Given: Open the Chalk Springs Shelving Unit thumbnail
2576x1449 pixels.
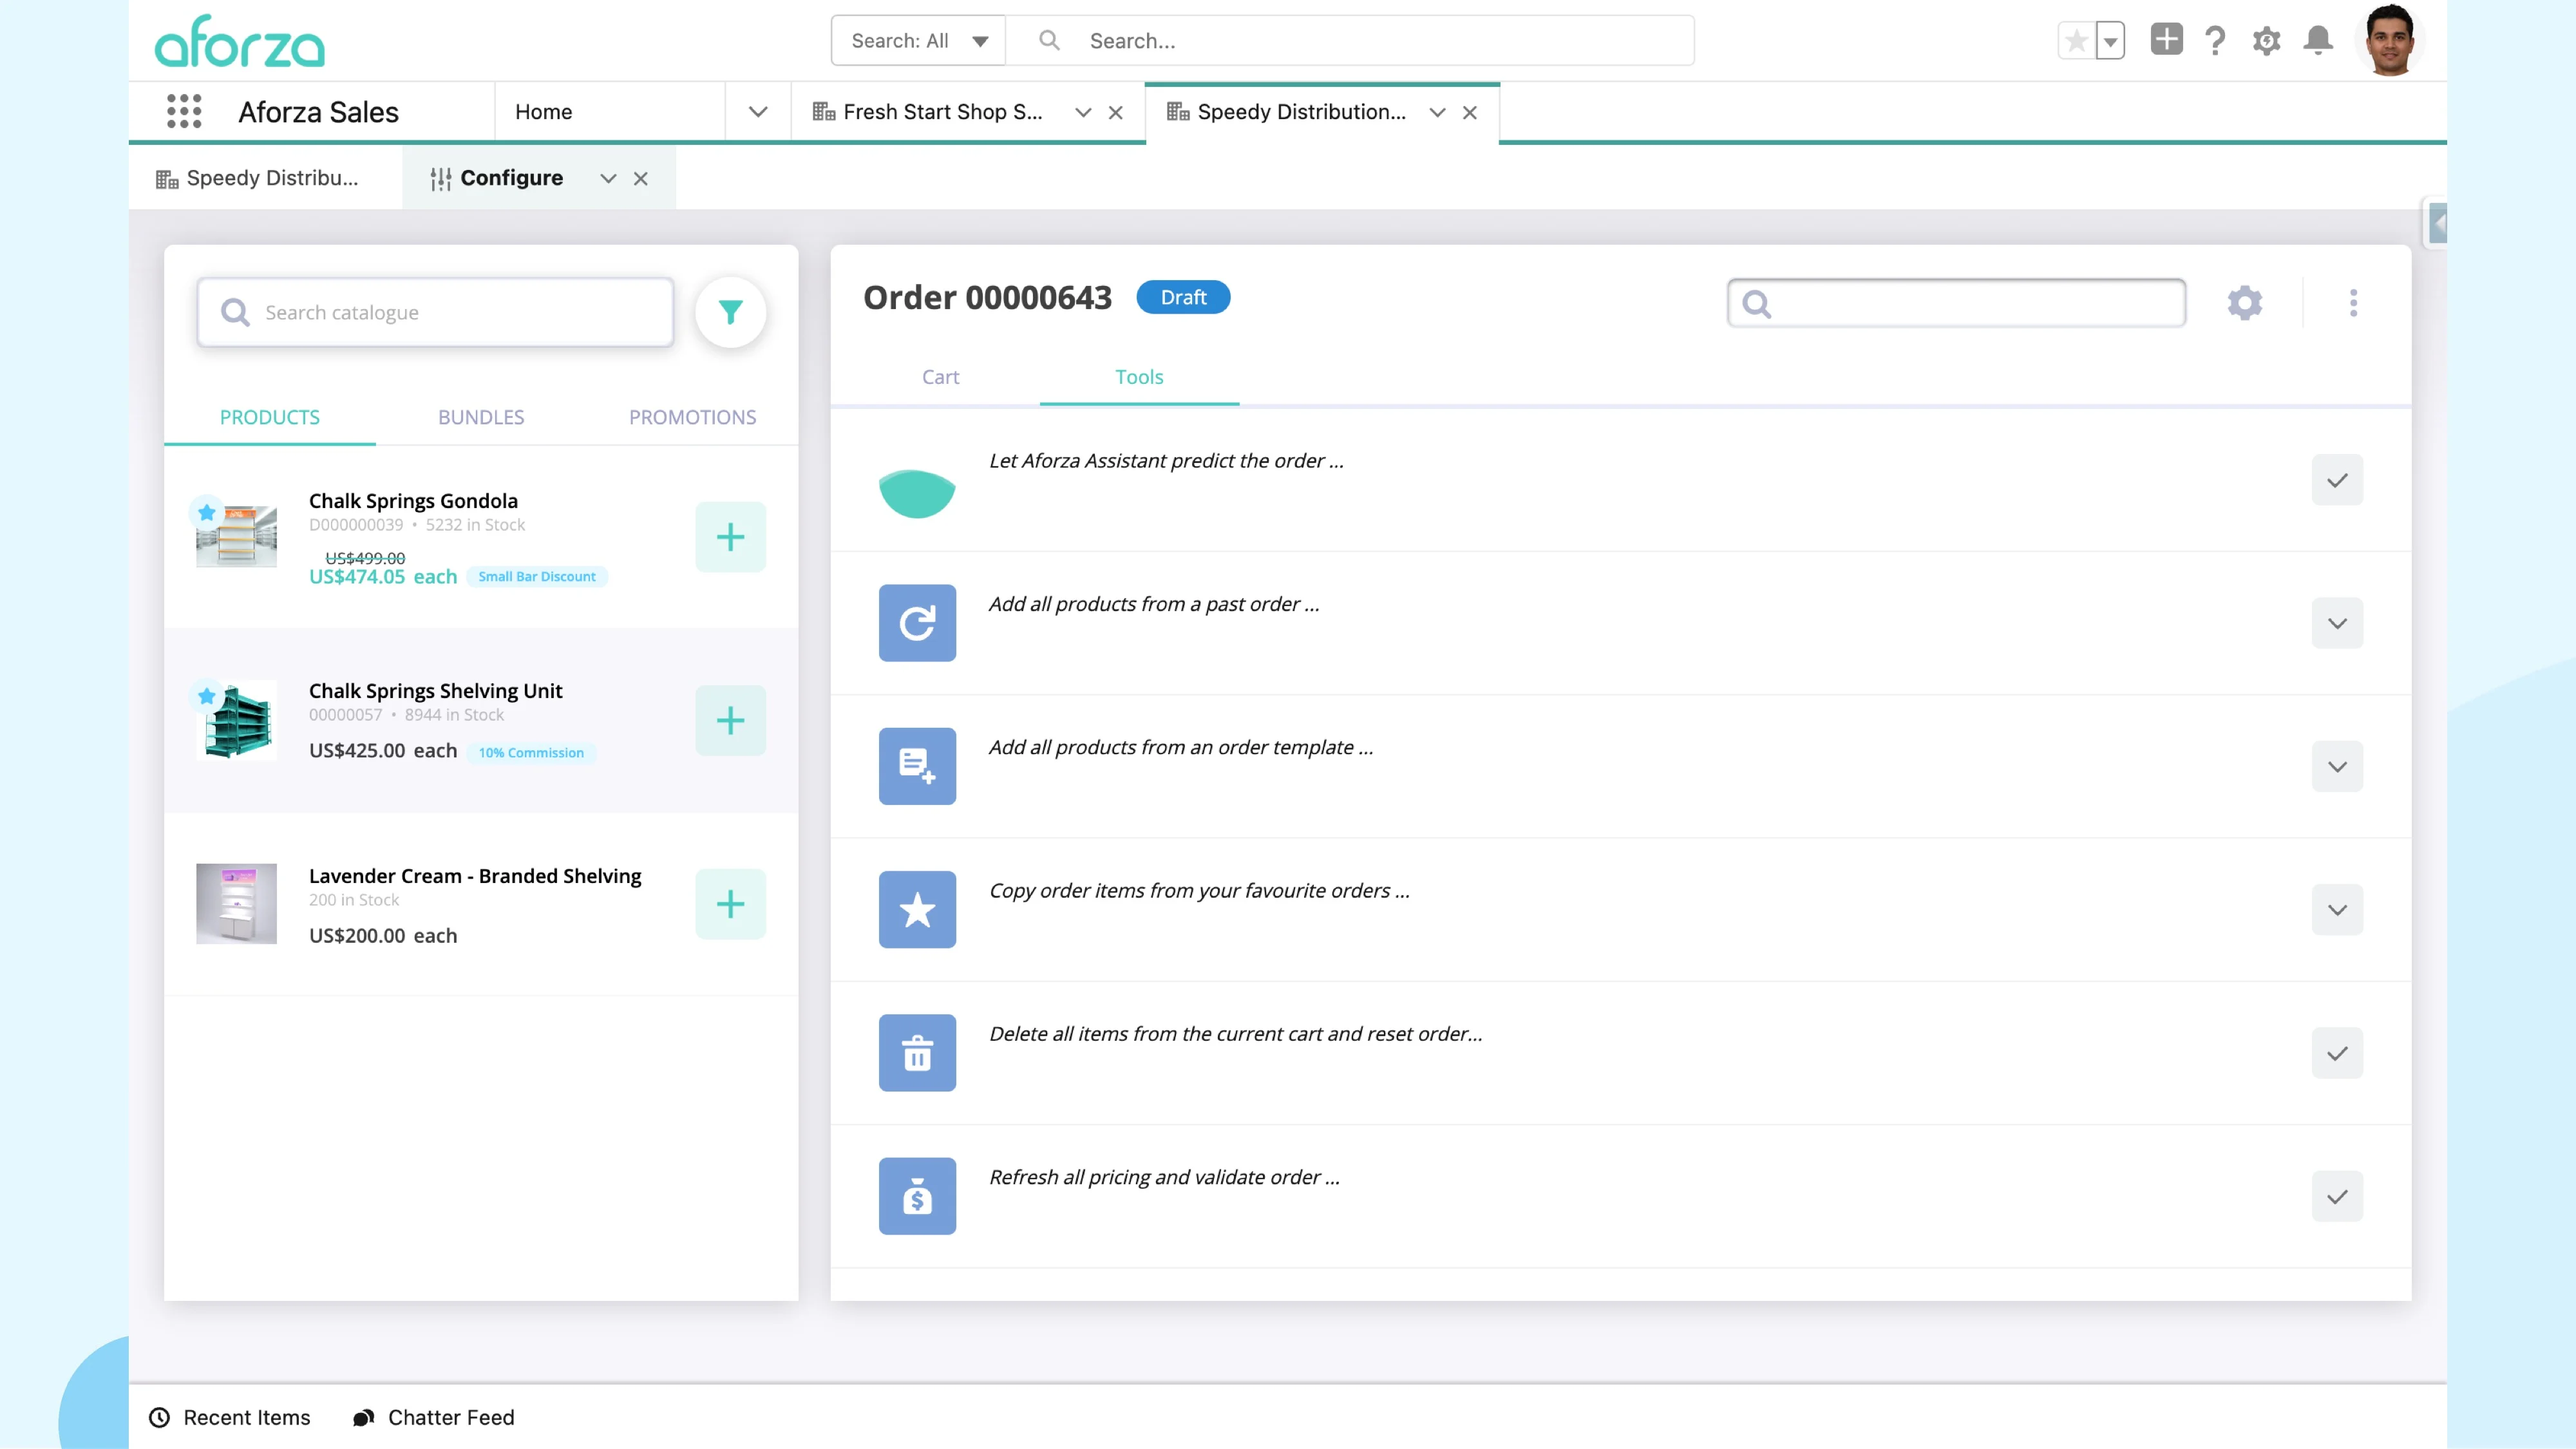Looking at the screenshot, I should pyautogui.click(x=236, y=721).
